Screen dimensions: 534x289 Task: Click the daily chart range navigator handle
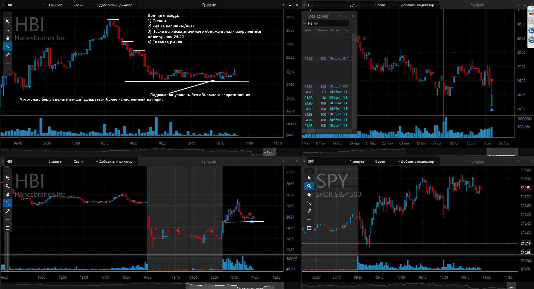pyautogui.click(x=502, y=152)
